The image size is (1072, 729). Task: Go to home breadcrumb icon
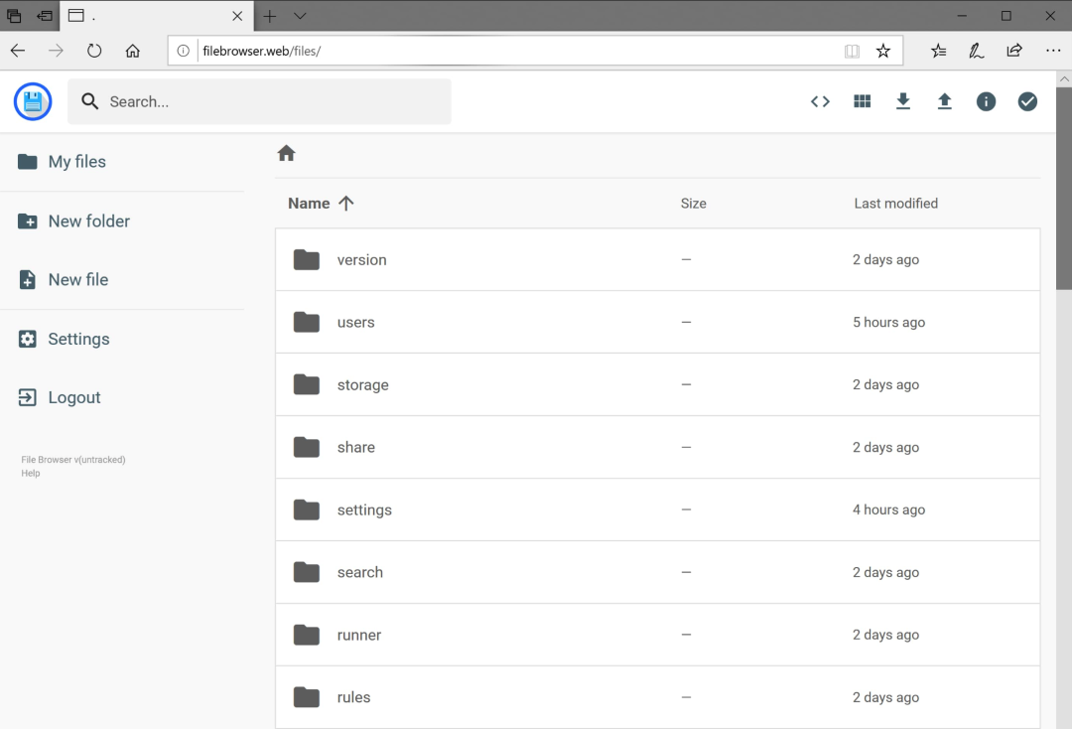click(x=287, y=153)
